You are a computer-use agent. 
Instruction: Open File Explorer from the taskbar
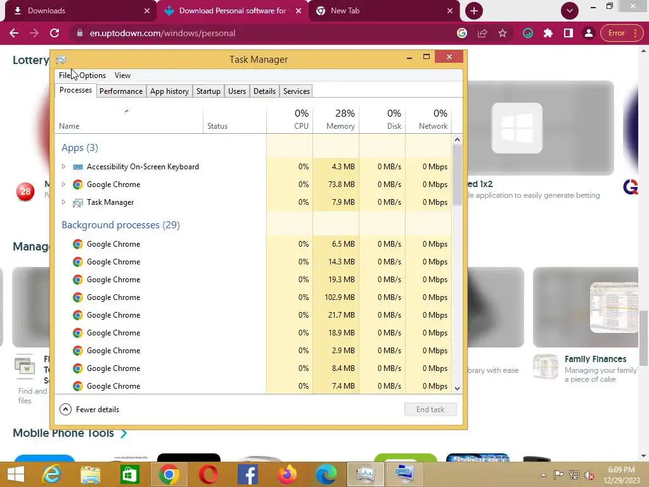coord(90,474)
